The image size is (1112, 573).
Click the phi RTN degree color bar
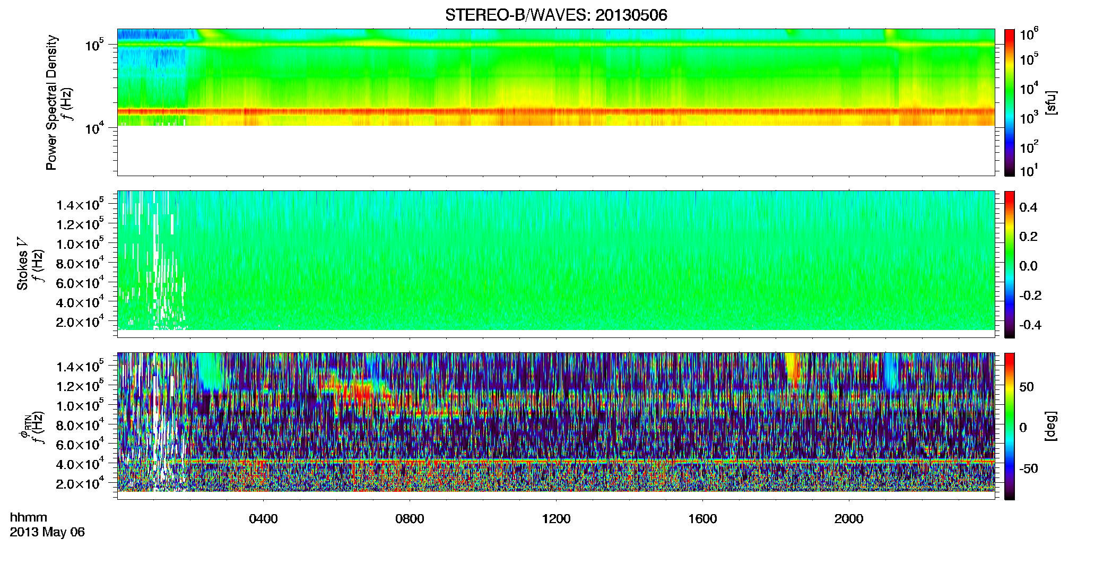pyautogui.click(x=1009, y=426)
